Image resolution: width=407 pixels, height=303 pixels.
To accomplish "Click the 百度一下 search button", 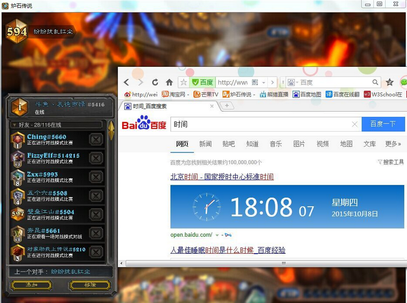I will point(383,124).
